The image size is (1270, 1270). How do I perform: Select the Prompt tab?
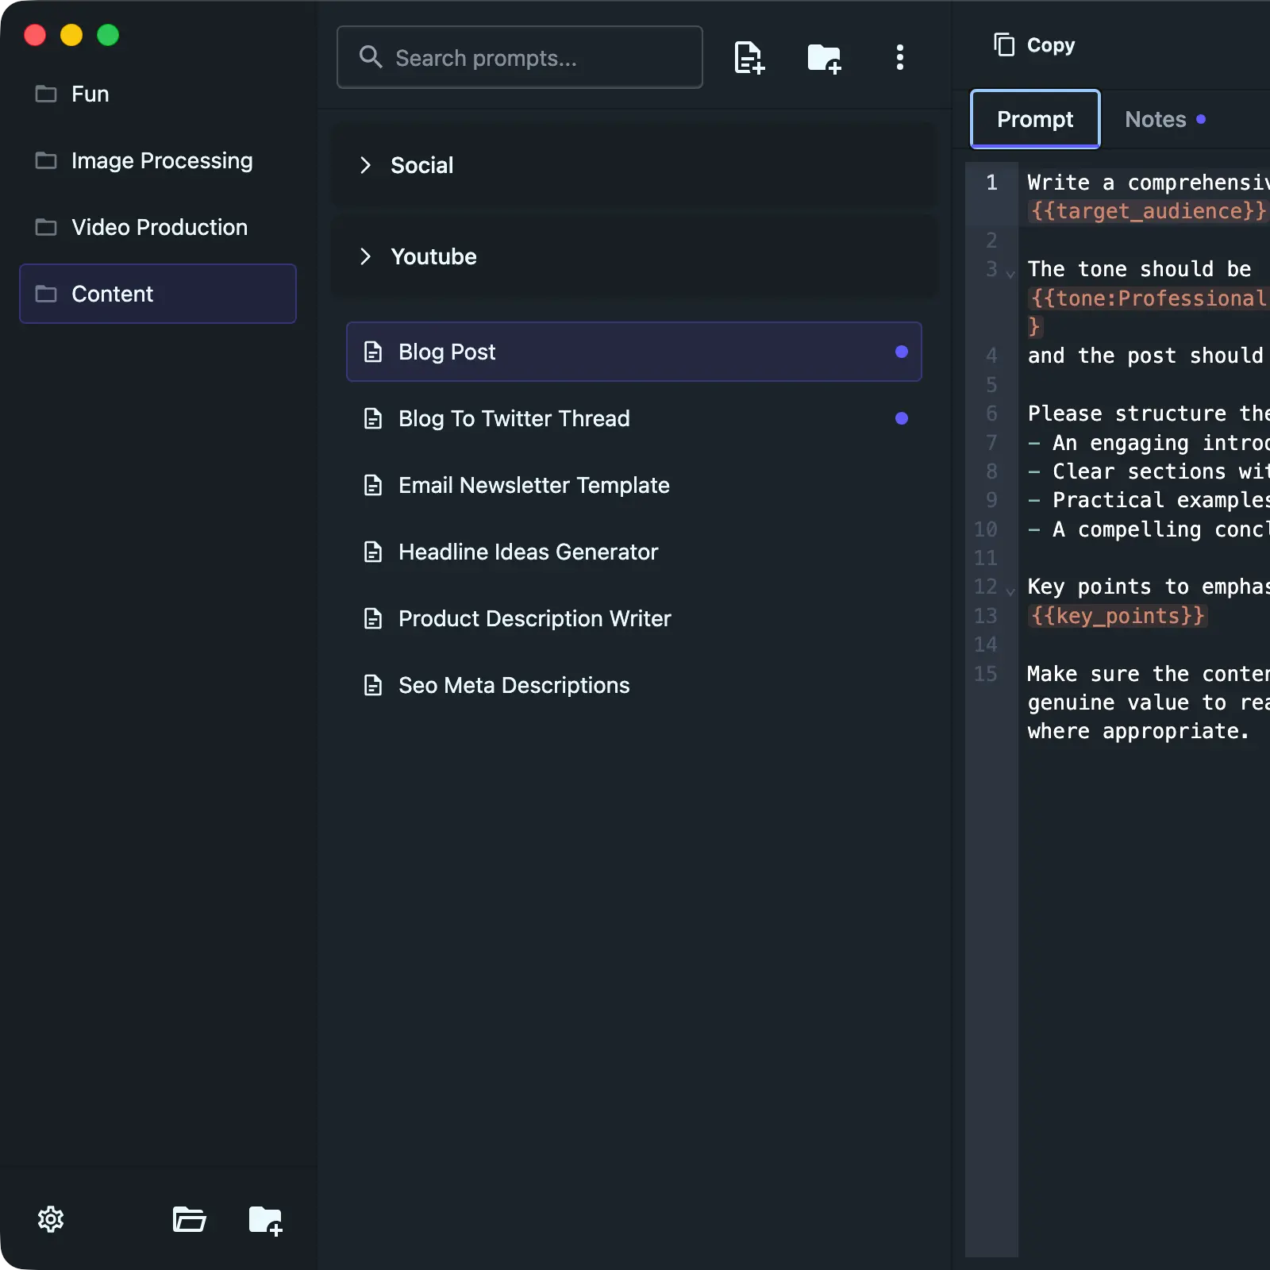(x=1034, y=119)
